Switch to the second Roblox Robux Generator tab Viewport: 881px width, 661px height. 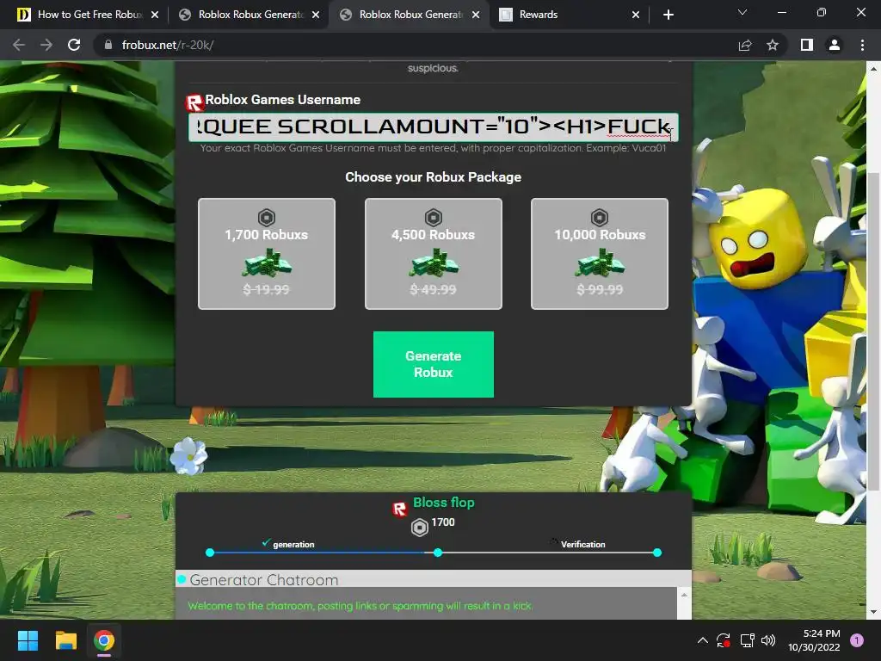pyautogui.click(x=410, y=15)
